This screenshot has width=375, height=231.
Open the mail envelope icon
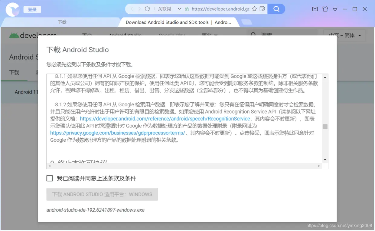(x=315, y=9)
